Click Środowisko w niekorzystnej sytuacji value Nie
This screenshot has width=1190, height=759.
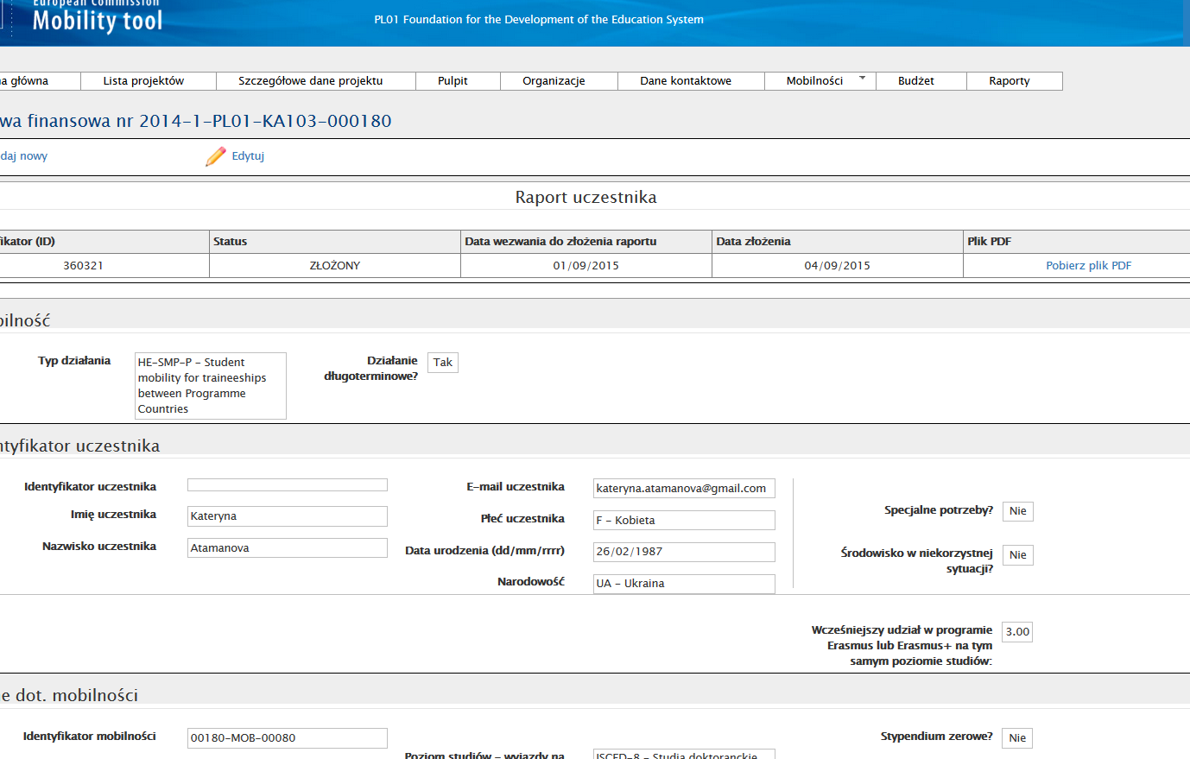coord(1018,555)
